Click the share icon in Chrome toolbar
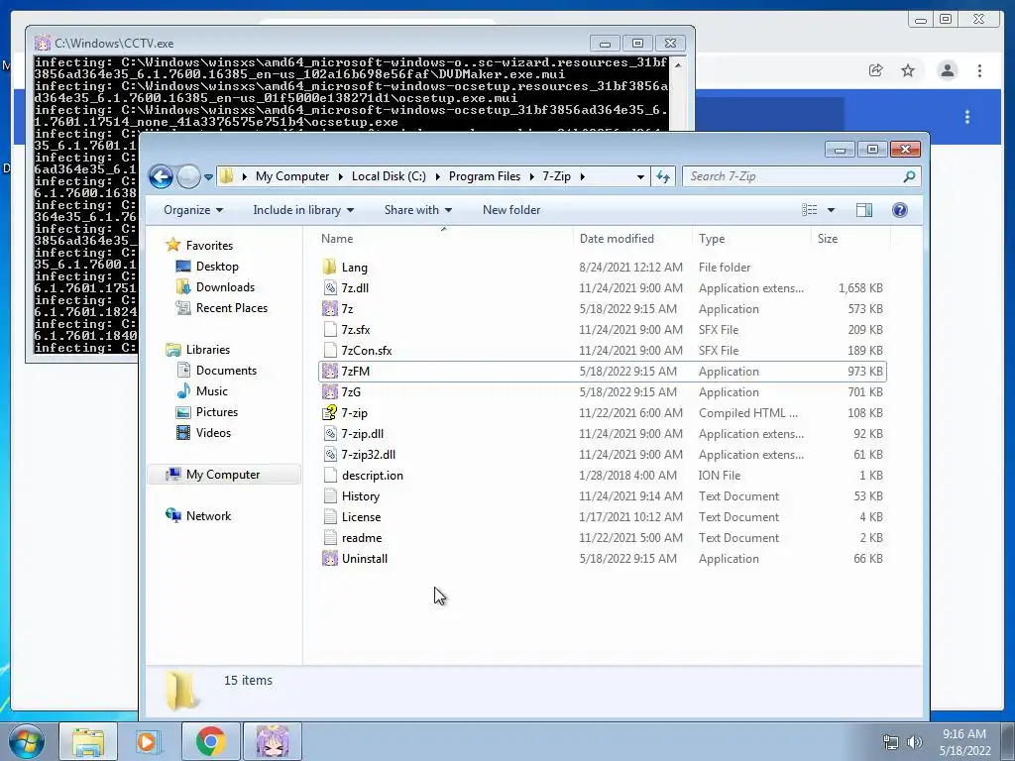 coord(875,70)
